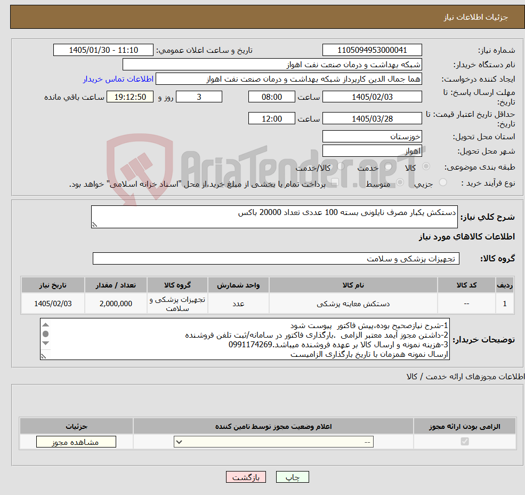Click the resize handle of buyer notes box
Viewport: 525px width, 495px height.
(x=43, y=356)
